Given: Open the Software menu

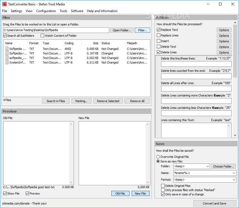Looking at the screenshot, I should pyautogui.click(x=77, y=11).
